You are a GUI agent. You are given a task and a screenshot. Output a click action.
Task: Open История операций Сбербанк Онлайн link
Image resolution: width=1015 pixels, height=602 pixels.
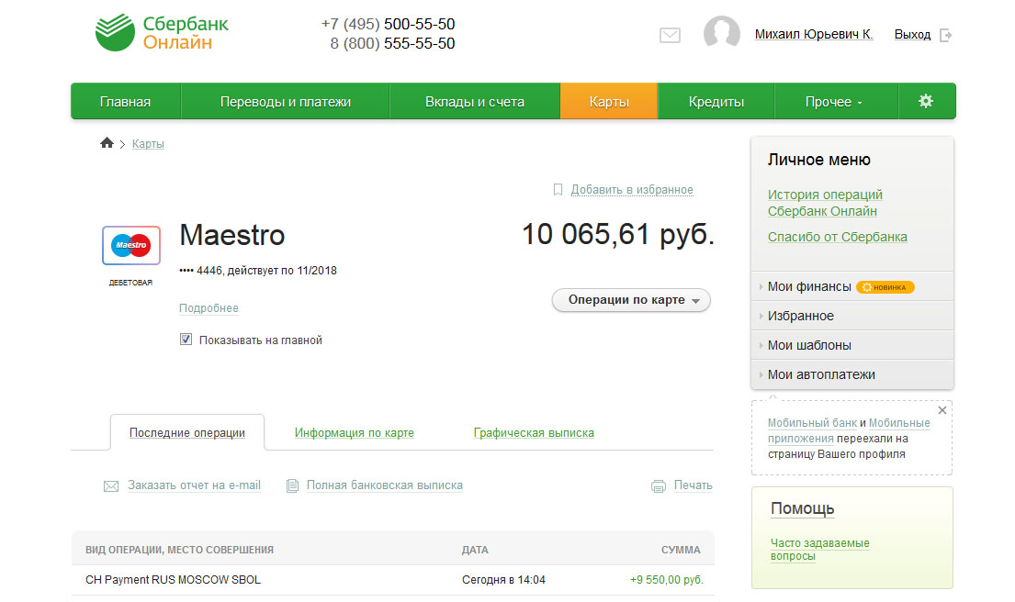pyautogui.click(x=825, y=203)
